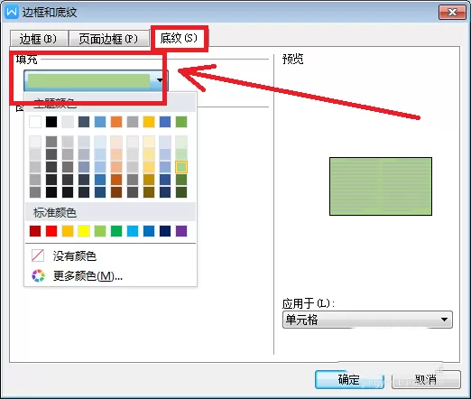Screen dimensions: 471x399
Task: Pick light green standard color swatch
Action: 100,231
